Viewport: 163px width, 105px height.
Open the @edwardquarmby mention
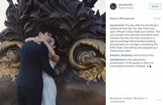[143, 55]
